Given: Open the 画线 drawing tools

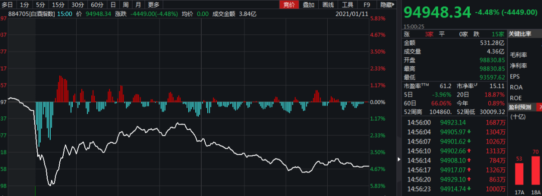Looking at the screenshot, I should click(328, 4).
